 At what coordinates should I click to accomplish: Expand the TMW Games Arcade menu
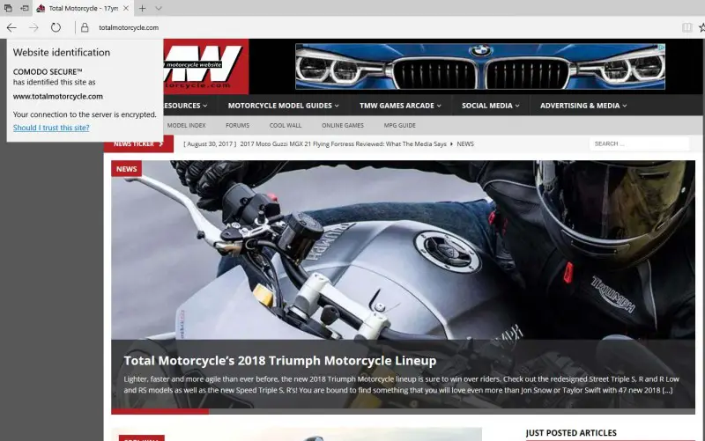tap(400, 106)
